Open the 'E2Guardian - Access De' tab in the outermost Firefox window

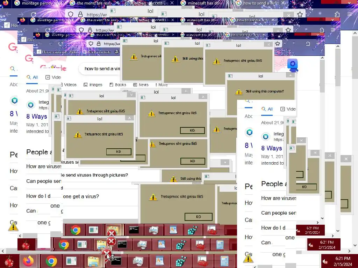coord(146,3)
